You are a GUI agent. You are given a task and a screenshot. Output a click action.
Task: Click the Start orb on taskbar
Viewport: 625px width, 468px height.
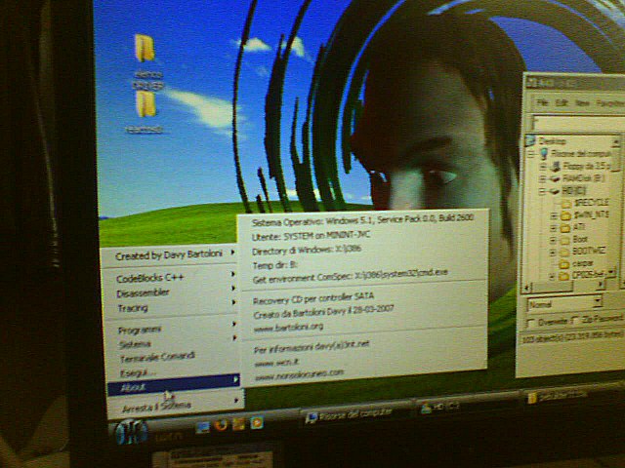[132, 430]
